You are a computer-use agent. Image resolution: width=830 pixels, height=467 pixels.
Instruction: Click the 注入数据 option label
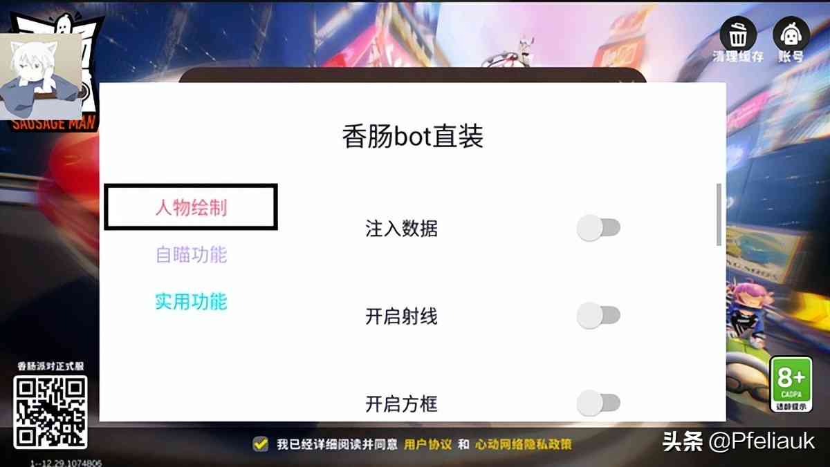[402, 229]
